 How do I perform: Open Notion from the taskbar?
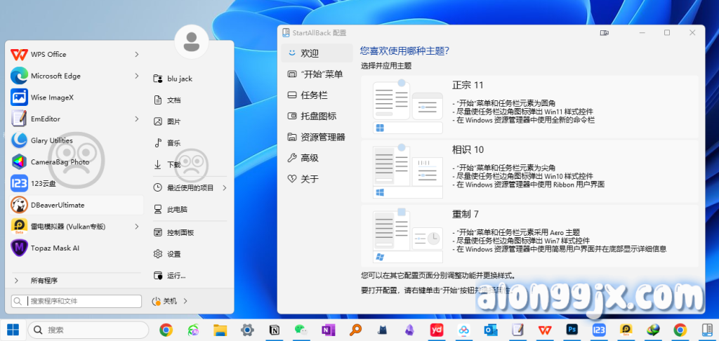(x=275, y=330)
